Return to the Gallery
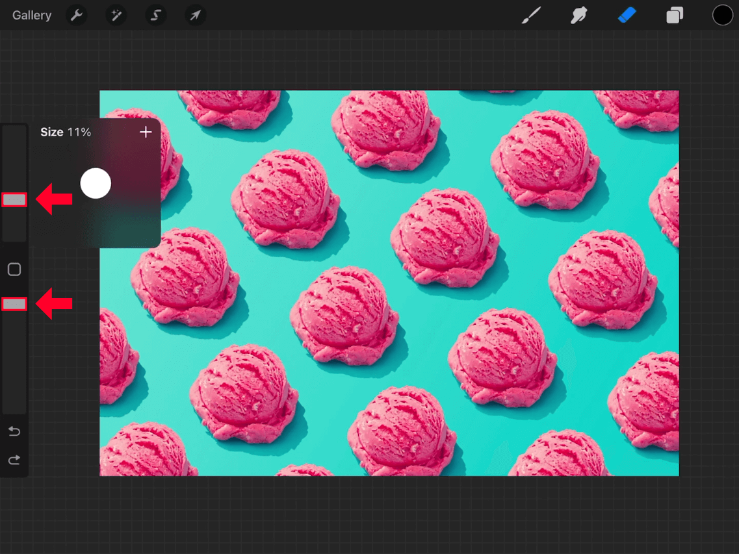 32,15
